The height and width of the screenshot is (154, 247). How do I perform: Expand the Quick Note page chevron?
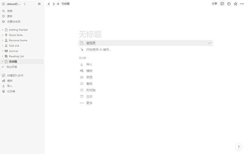tap(2, 35)
